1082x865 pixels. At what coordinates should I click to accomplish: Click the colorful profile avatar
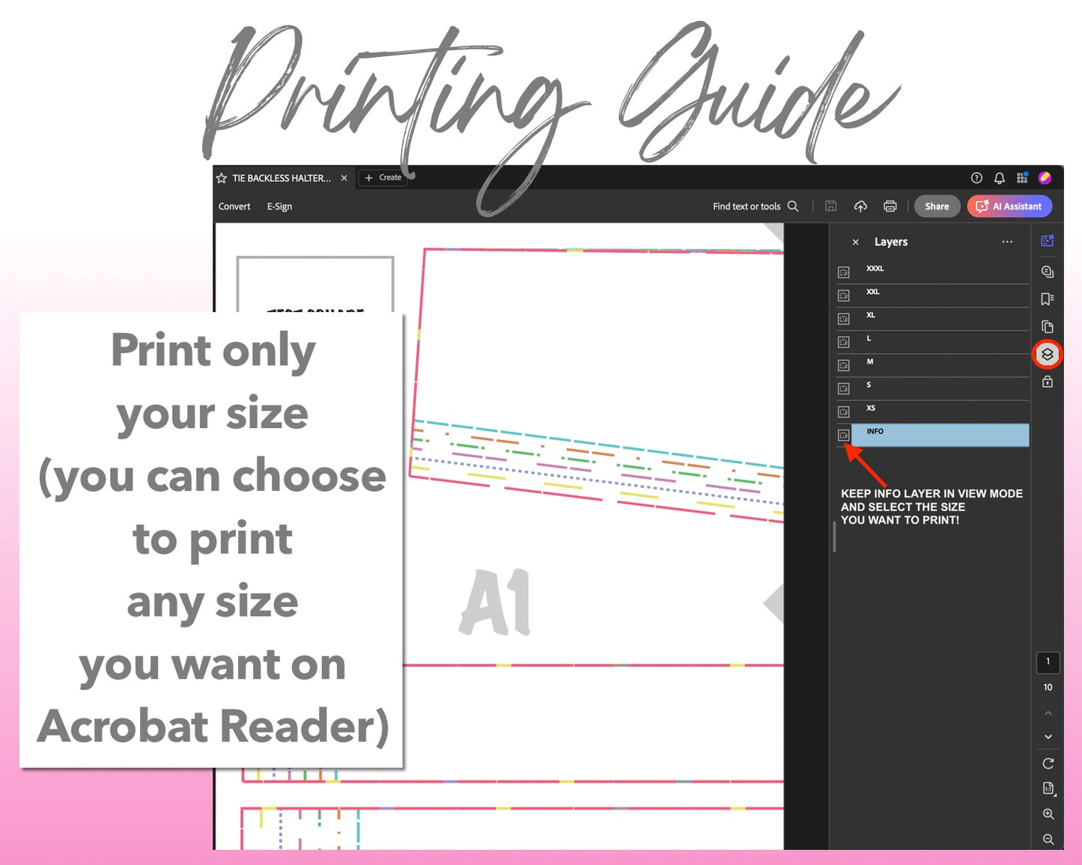click(1046, 177)
